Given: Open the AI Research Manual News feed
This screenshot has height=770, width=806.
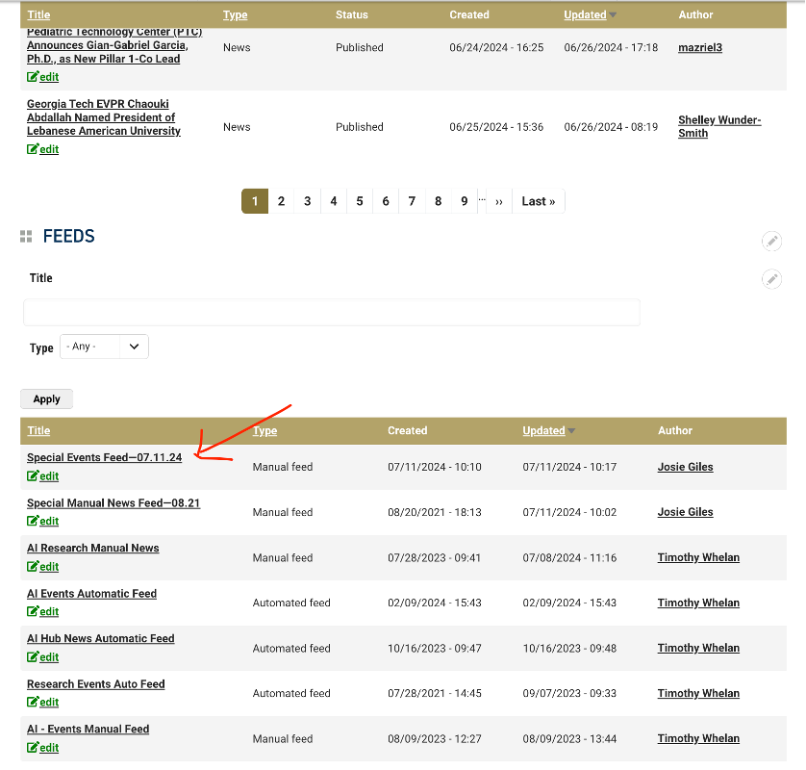Looking at the screenshot, I should click(93, 548).
